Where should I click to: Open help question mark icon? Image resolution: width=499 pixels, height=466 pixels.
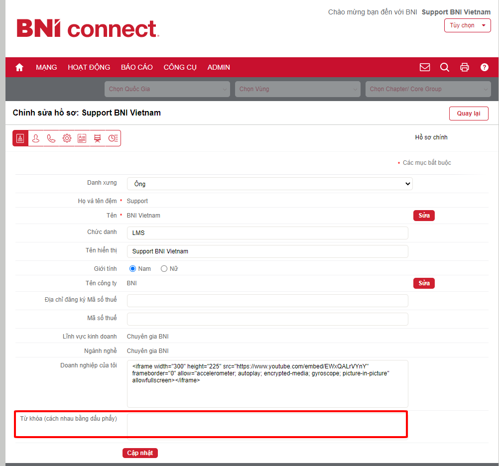(485, 67)
